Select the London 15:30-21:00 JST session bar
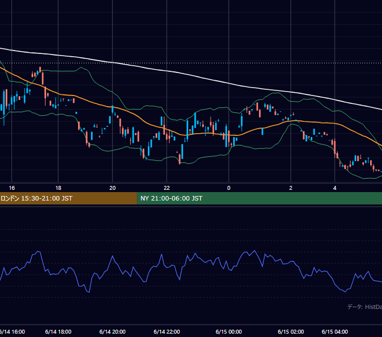Screen dimensions: 382x337 [68, 198]
